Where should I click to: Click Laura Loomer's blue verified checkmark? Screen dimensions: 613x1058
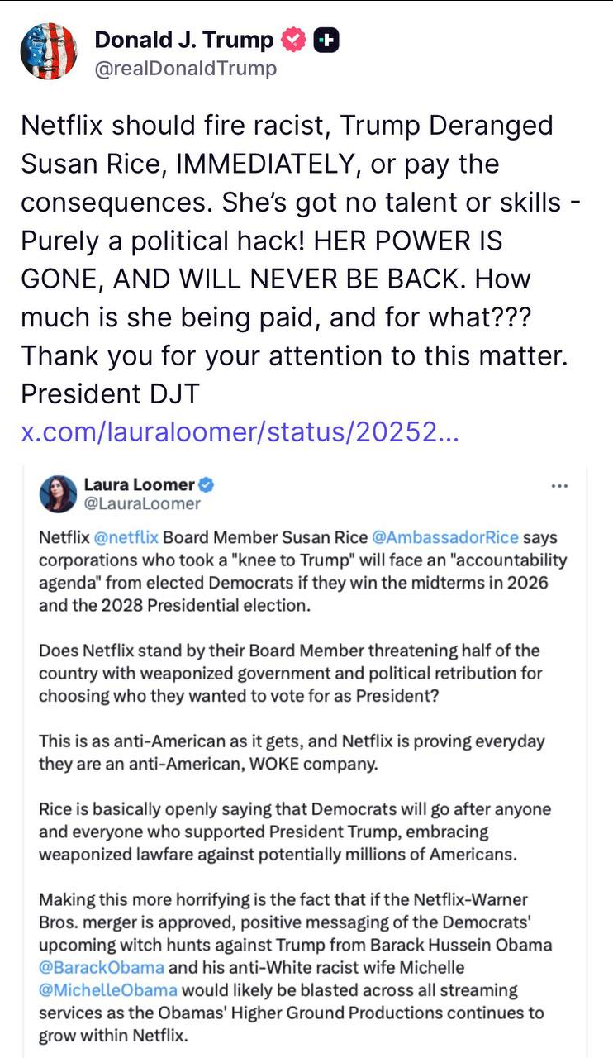coord(206,485)
